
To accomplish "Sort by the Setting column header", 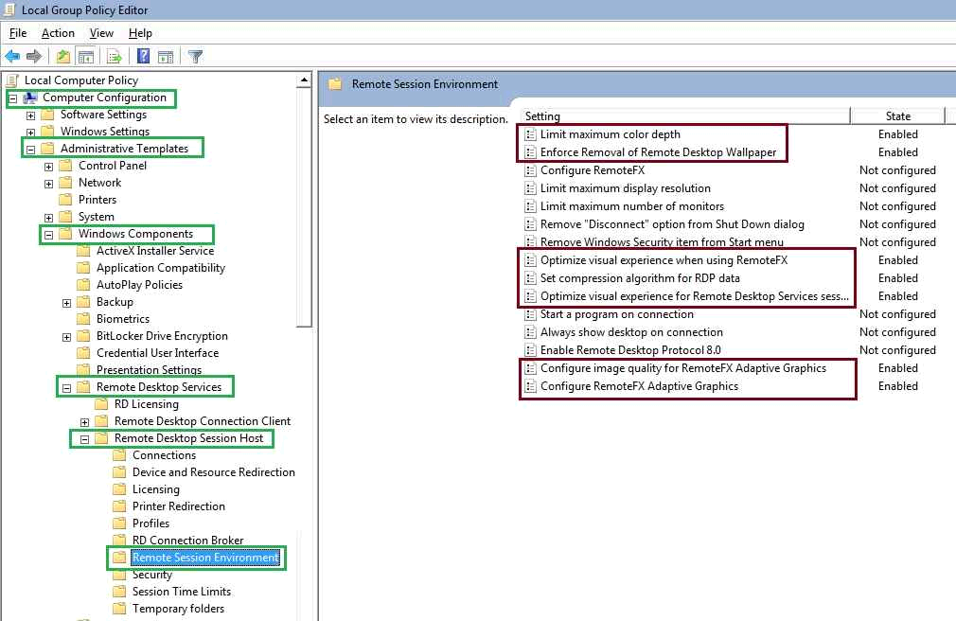I will coord(685,115).
